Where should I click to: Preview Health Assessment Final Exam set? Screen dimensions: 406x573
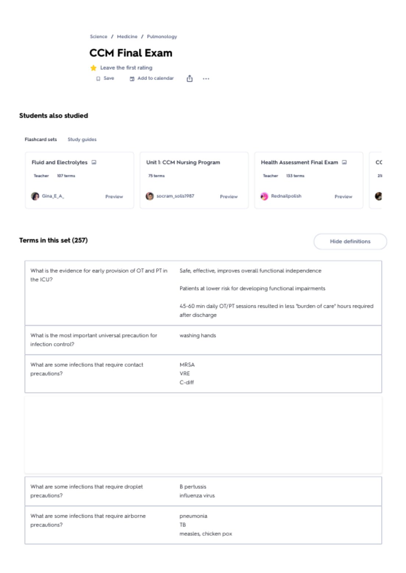coord(343,197)
